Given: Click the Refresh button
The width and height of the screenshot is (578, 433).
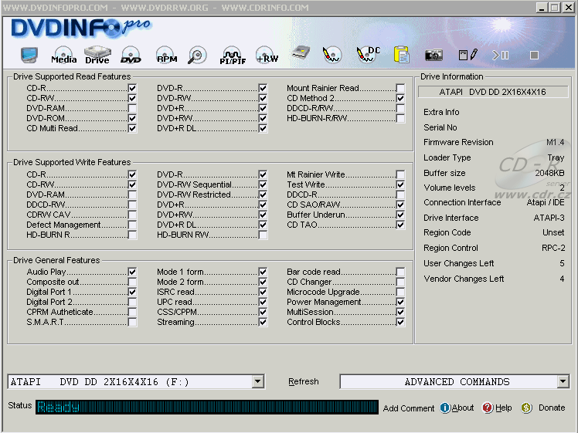Looking at the screenshot, I should coord(304,381).
